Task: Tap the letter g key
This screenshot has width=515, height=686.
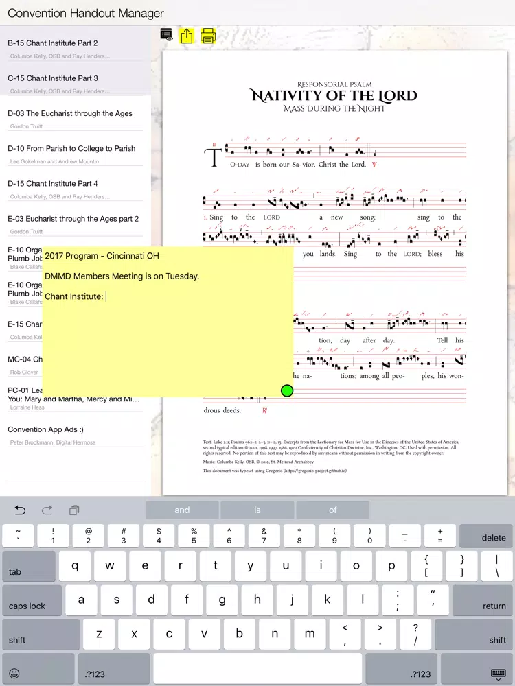Action: 222,600
